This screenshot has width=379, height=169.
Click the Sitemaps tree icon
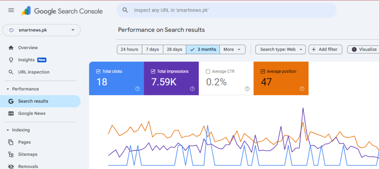(11, 154)
